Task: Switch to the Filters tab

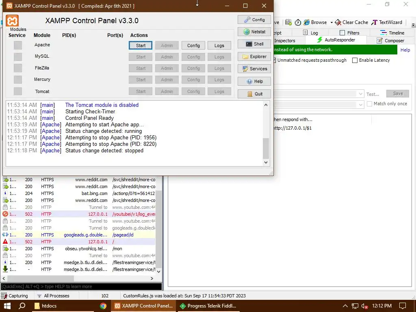Action: (349, 32)
